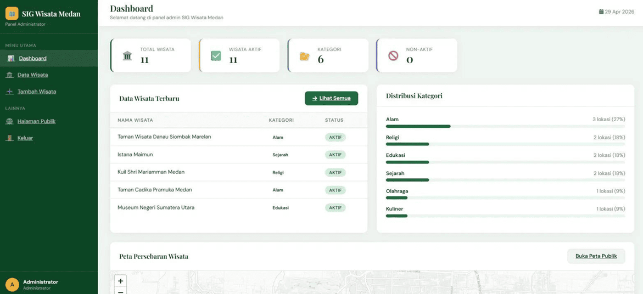Click the Lihat Semua button

[x=331, y=98]
